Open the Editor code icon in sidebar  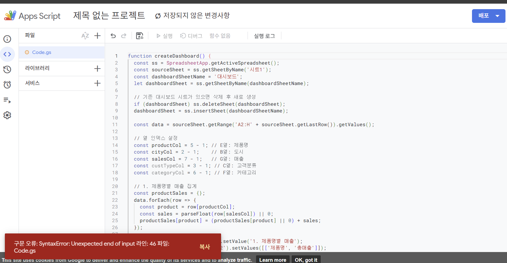[7, 54]
